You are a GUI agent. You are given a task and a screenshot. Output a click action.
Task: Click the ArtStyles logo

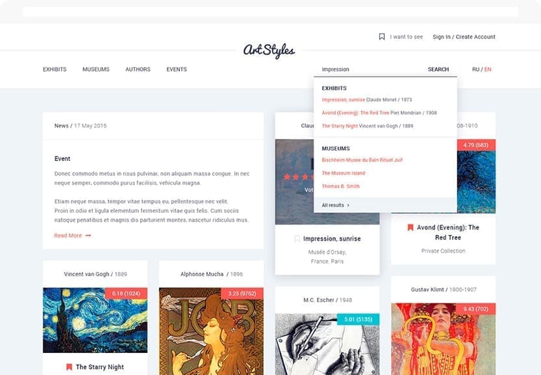click(x=269, y=51)
